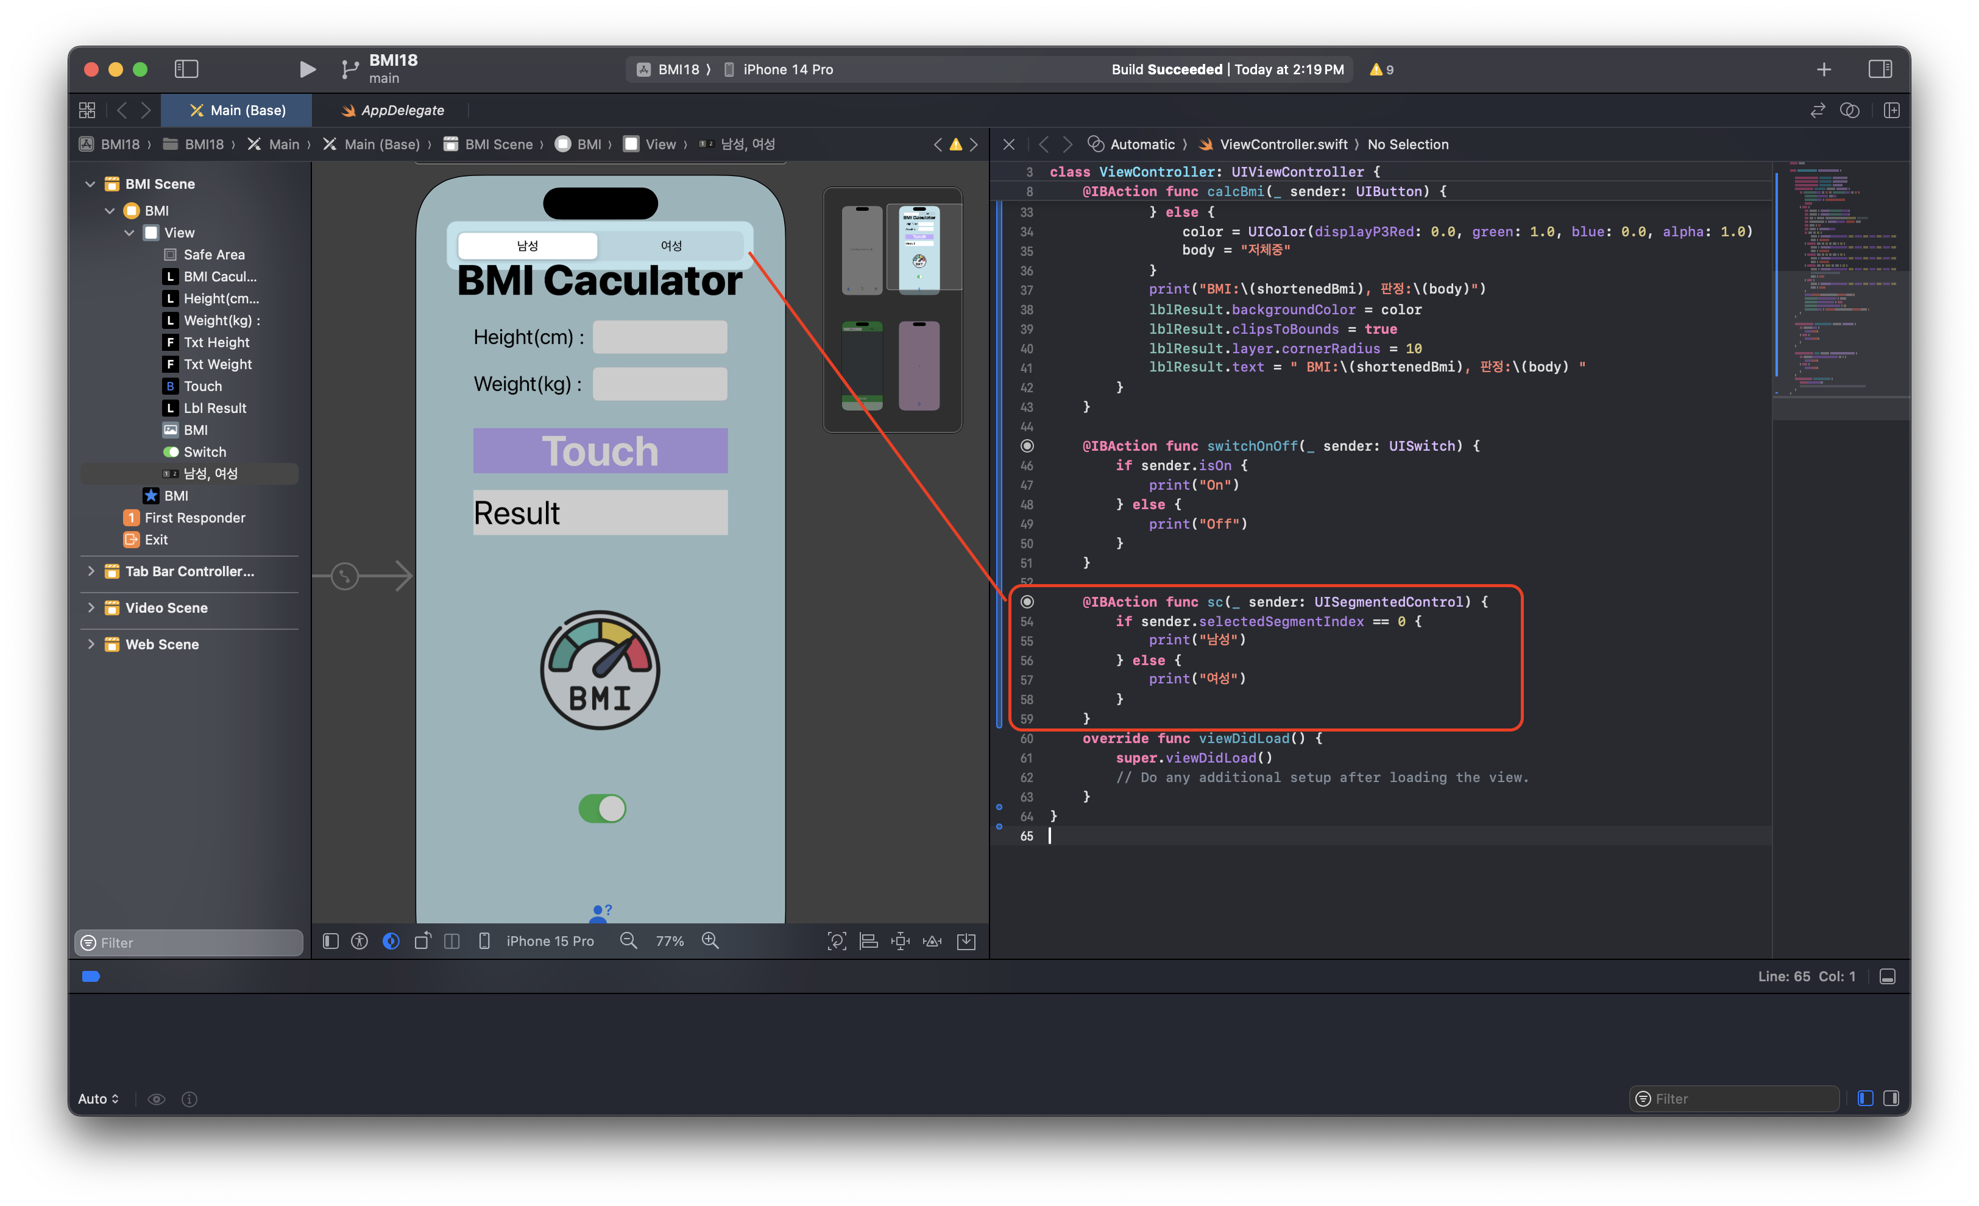Switch to the AppDelegate tab

(x=394, y=110)
